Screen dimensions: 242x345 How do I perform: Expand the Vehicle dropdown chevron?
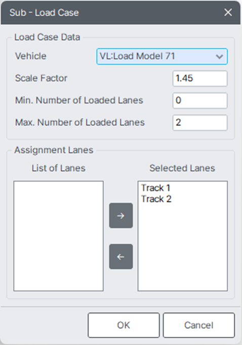pyautogui.click(x=219, y=57)
